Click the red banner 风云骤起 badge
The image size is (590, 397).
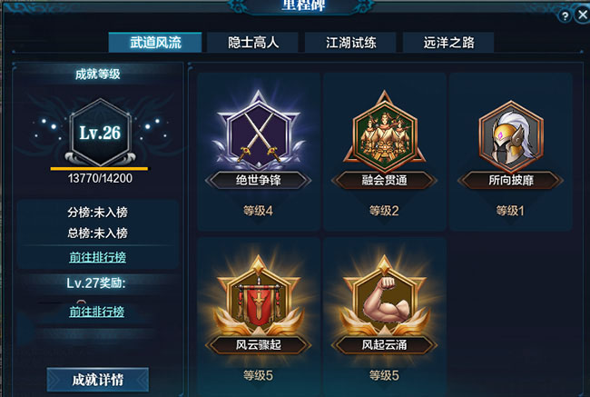(259, 295)
